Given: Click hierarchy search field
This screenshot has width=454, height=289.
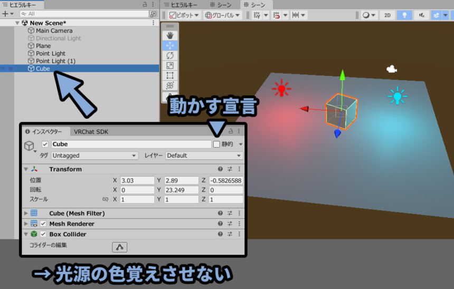Looking at the screenshot, I should (84, 14).
